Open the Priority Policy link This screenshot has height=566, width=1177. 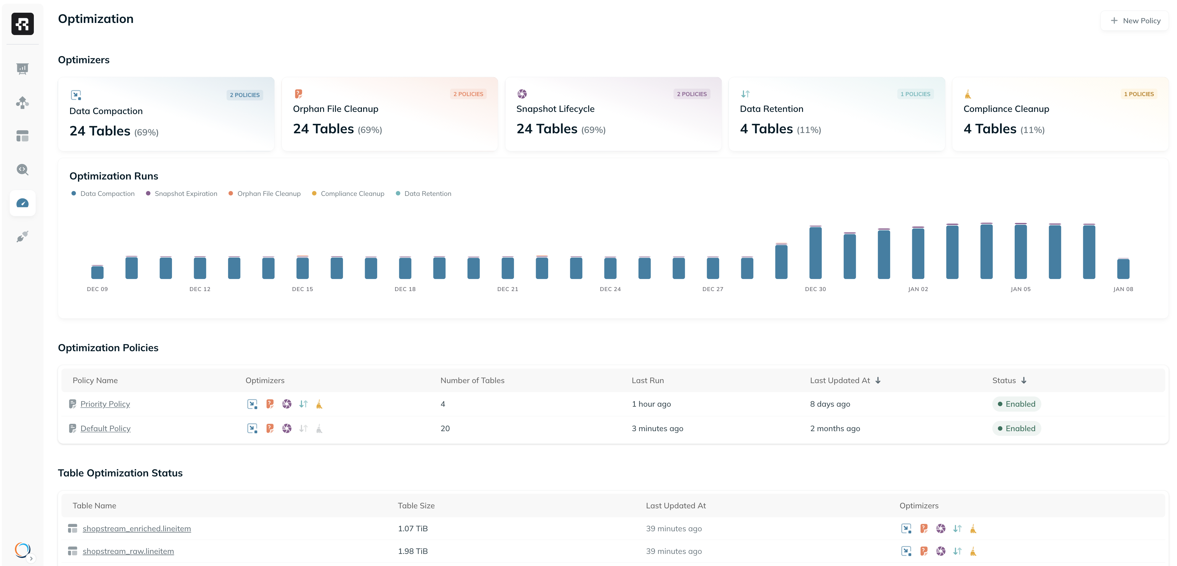pos(105,404)
